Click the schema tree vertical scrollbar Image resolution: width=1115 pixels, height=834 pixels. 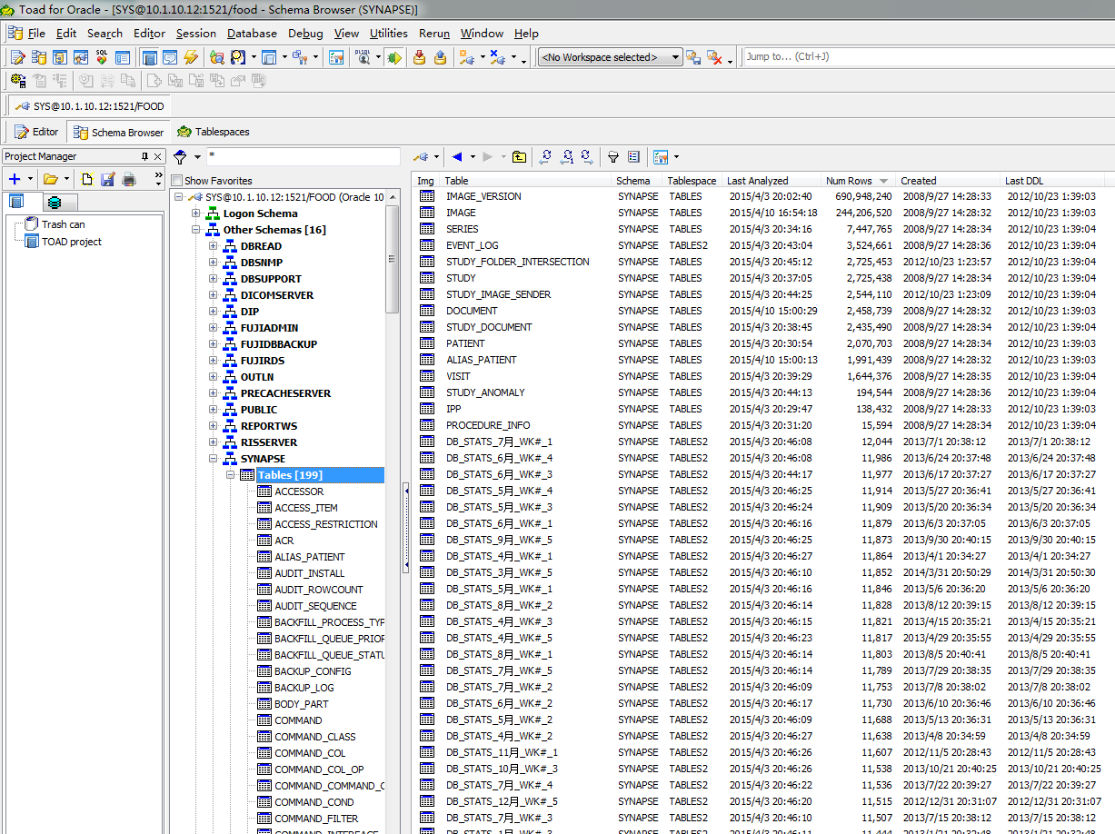pos(393,259)
